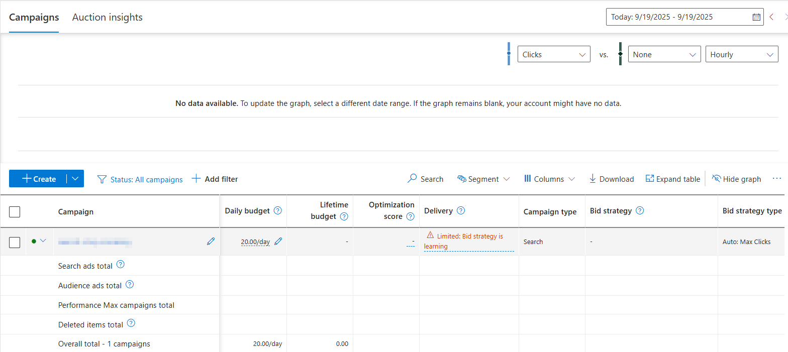Click the Download button label

[617, 179]
